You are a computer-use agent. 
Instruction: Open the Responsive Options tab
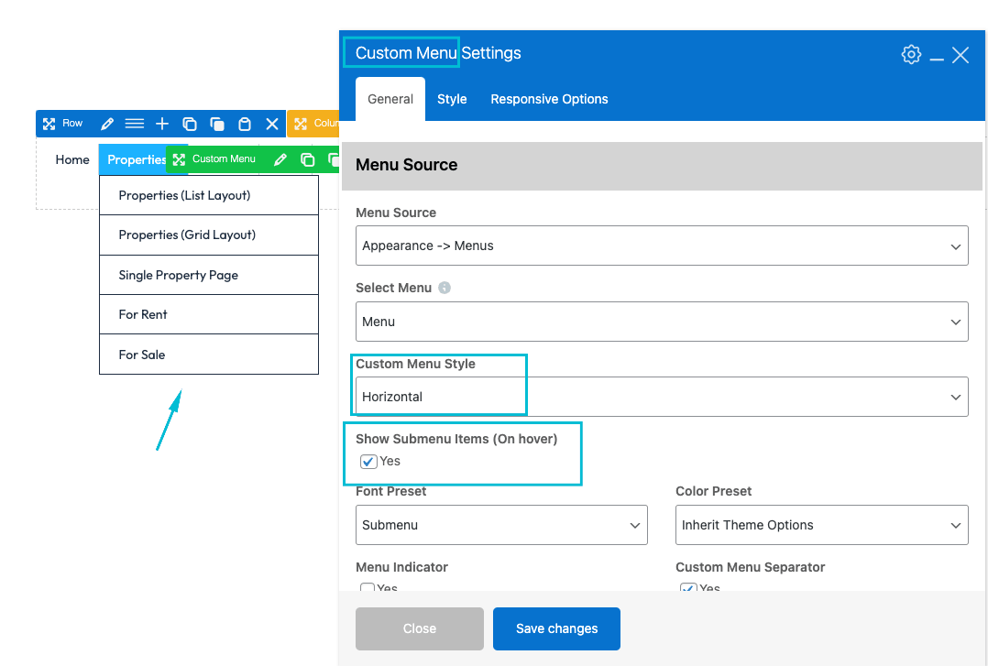(549, 99)
